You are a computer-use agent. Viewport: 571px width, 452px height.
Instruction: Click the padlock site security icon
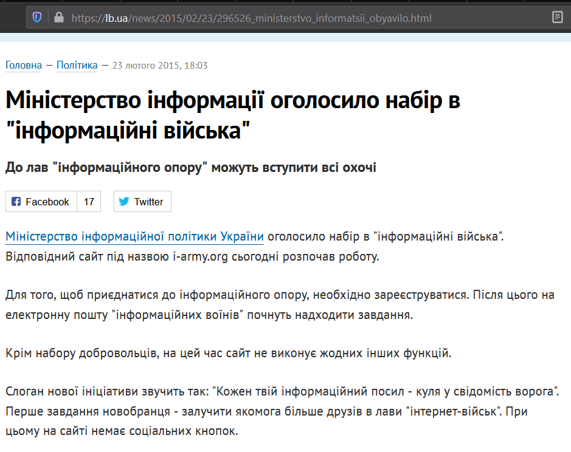[58, 17]
